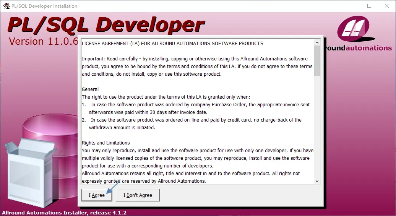The height and width of the screenshot is (216, 396).
Task: Click 'expressly granted are reserved' line
Action: 144,181
